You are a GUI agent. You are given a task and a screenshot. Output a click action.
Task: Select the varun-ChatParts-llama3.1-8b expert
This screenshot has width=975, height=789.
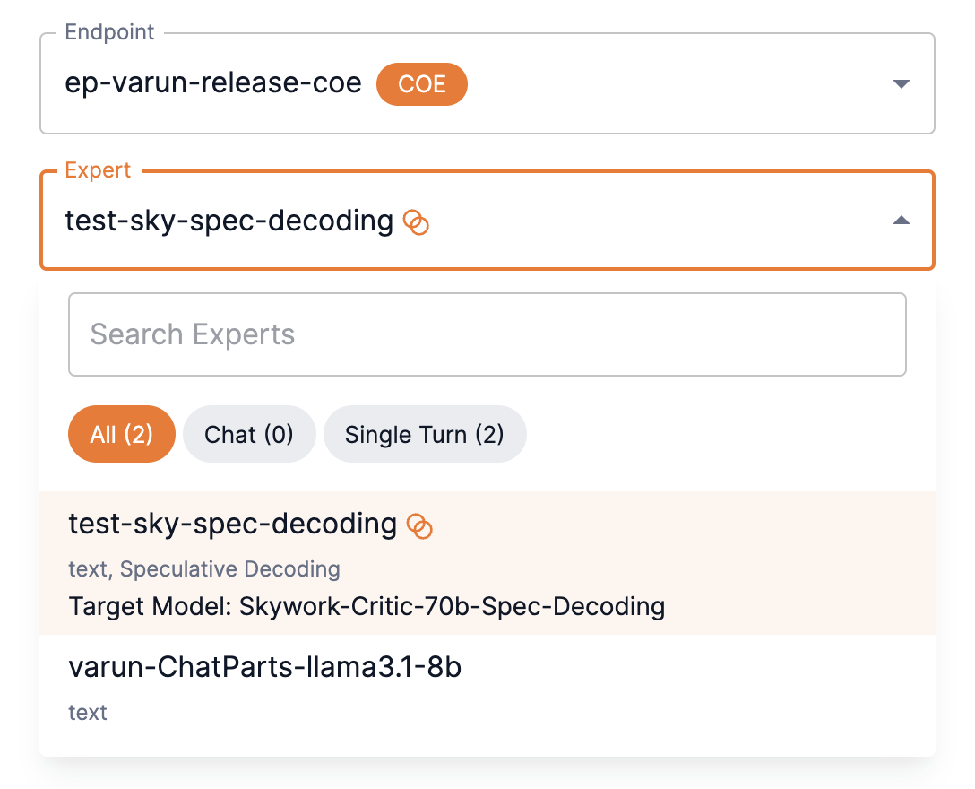[x=264, y=668]
